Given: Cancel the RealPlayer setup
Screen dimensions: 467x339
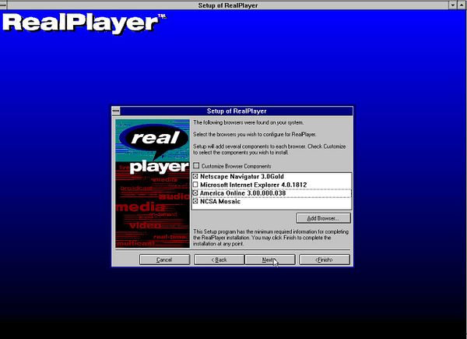Looking at the screenshot, I should [x=164, y=260].
